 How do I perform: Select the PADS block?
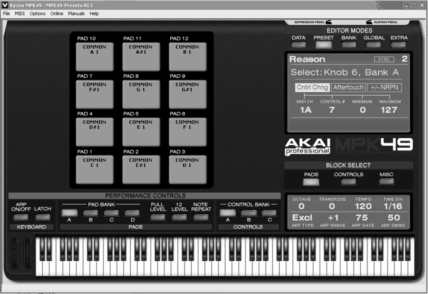pos(311,182)
